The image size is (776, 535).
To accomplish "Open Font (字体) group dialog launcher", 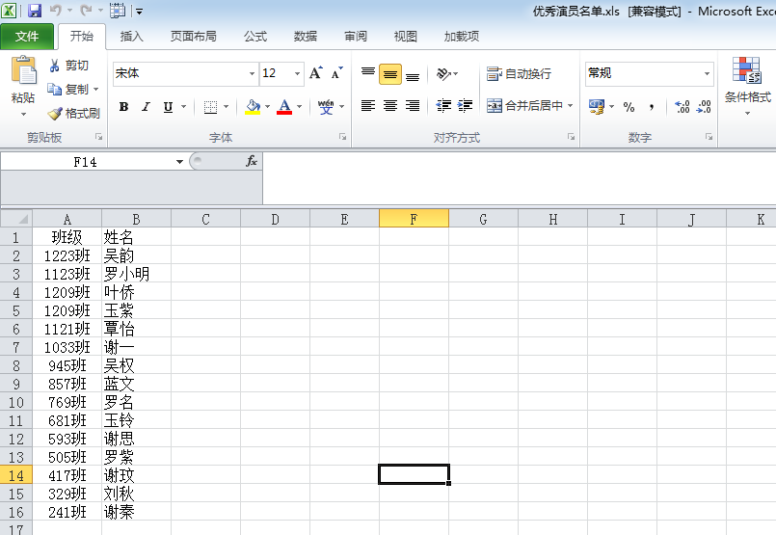I will tap(342, 137).
